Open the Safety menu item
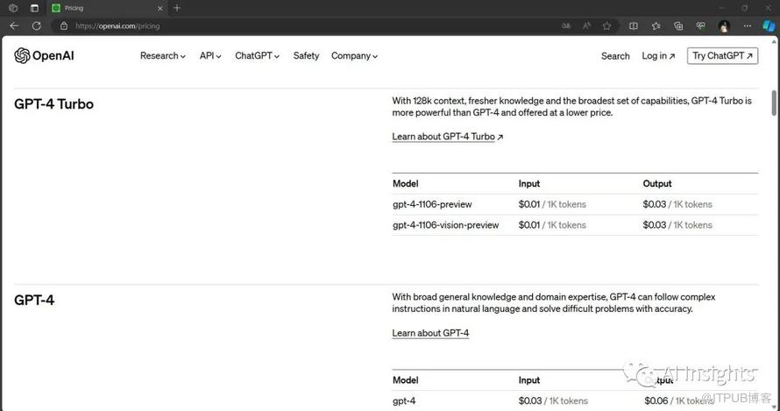The width and height of the screenshot is (780, 411). tap(306, 56)
